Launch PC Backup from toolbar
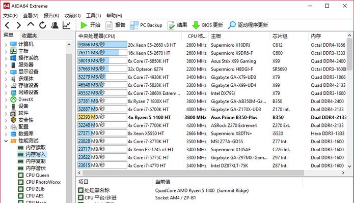354x203 pixels. 146,25
